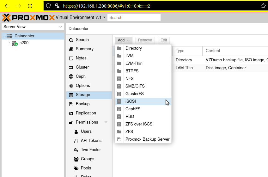
Task: Open the Two Factor page
Action: pyautogui.click(x=89, y=150)
